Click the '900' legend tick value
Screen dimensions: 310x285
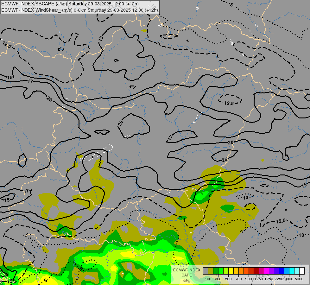click(x=249, y=279)
